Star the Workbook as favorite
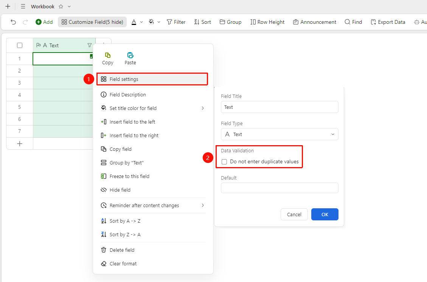The height and width of the screenshot is (282, 427). [61, 6]
